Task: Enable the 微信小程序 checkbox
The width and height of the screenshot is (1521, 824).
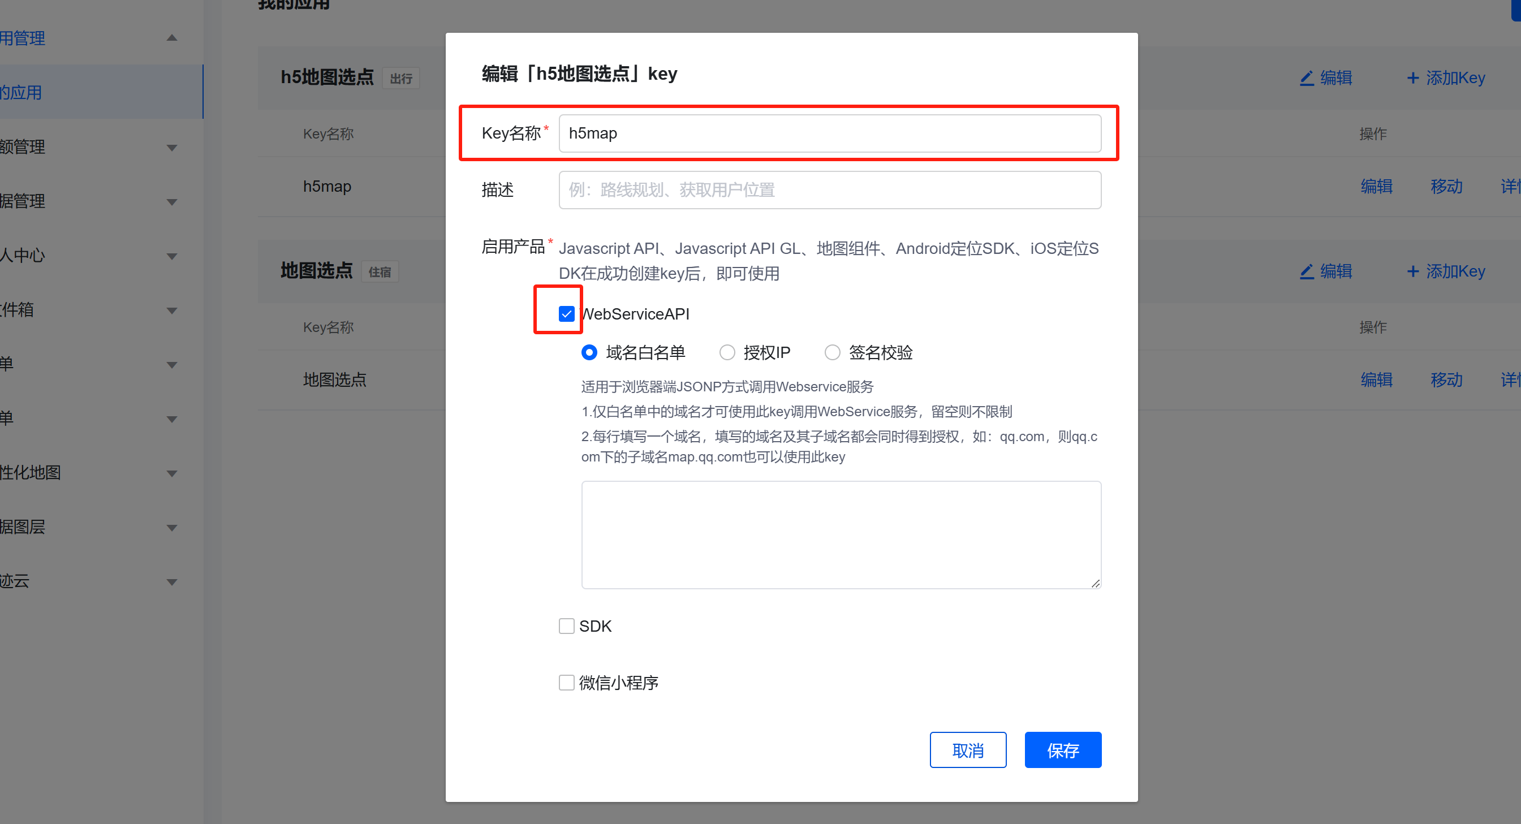Action: pyautogui.click(x=566, y=683)
